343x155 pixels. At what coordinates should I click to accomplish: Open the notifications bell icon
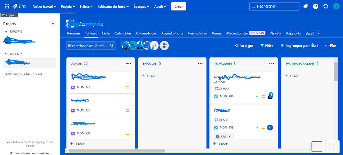click(x=306, y=6)
